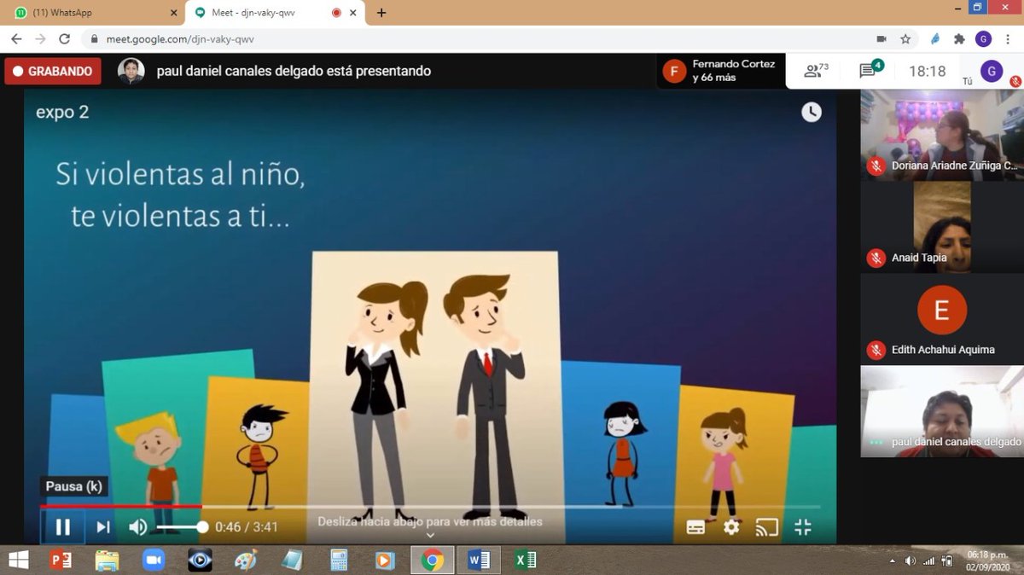This screenshot has height=575, width=1024.
Task: Go back in browser history
Action: point(16,38)
